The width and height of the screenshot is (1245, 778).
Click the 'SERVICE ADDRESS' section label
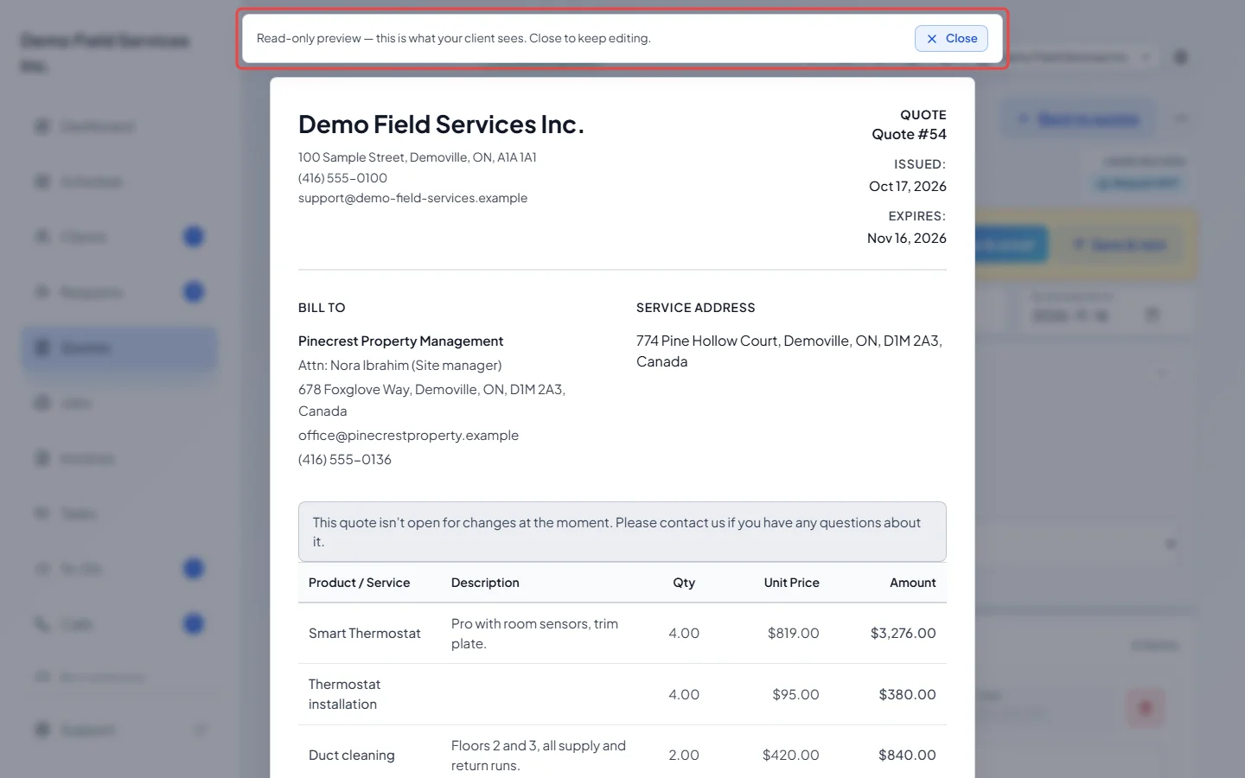click(x=695, y=308)
